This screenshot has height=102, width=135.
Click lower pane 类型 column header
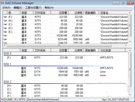pyautogui.click(x=26, y=50)
